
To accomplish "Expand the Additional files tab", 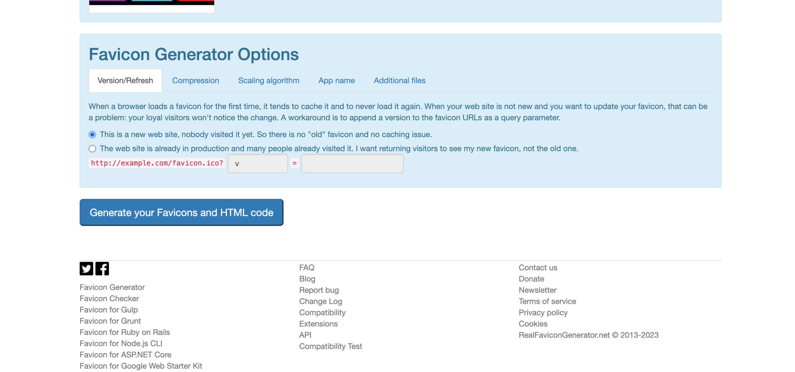I will click(x=400, y=81).
